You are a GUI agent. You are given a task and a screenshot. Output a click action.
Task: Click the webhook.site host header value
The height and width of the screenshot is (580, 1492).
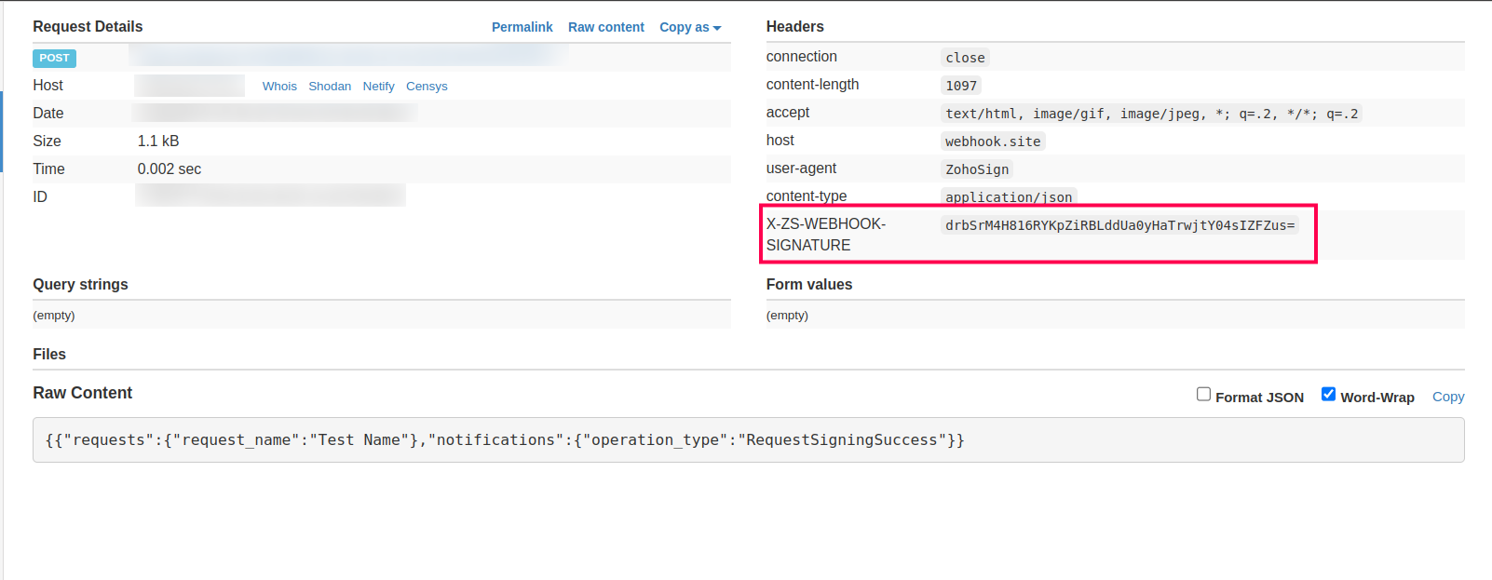993,142
